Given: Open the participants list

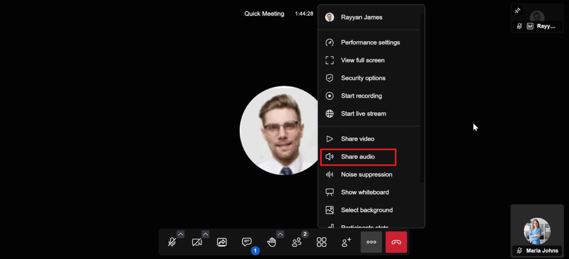Looking at the screenshot, I should coord(297,242).
